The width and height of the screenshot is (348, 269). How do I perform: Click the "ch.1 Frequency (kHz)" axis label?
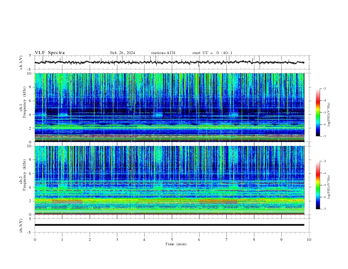[23, 102]
